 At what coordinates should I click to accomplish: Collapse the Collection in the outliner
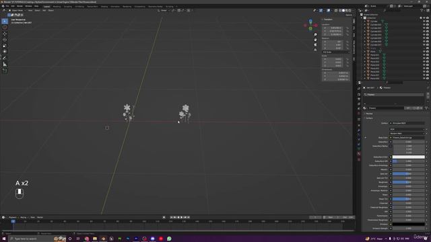click(x=362, y=18)
